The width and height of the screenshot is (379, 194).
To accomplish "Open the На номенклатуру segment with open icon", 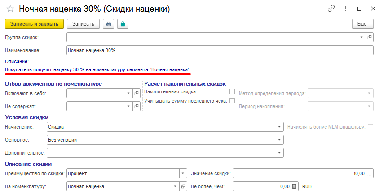I will point(183,186).
